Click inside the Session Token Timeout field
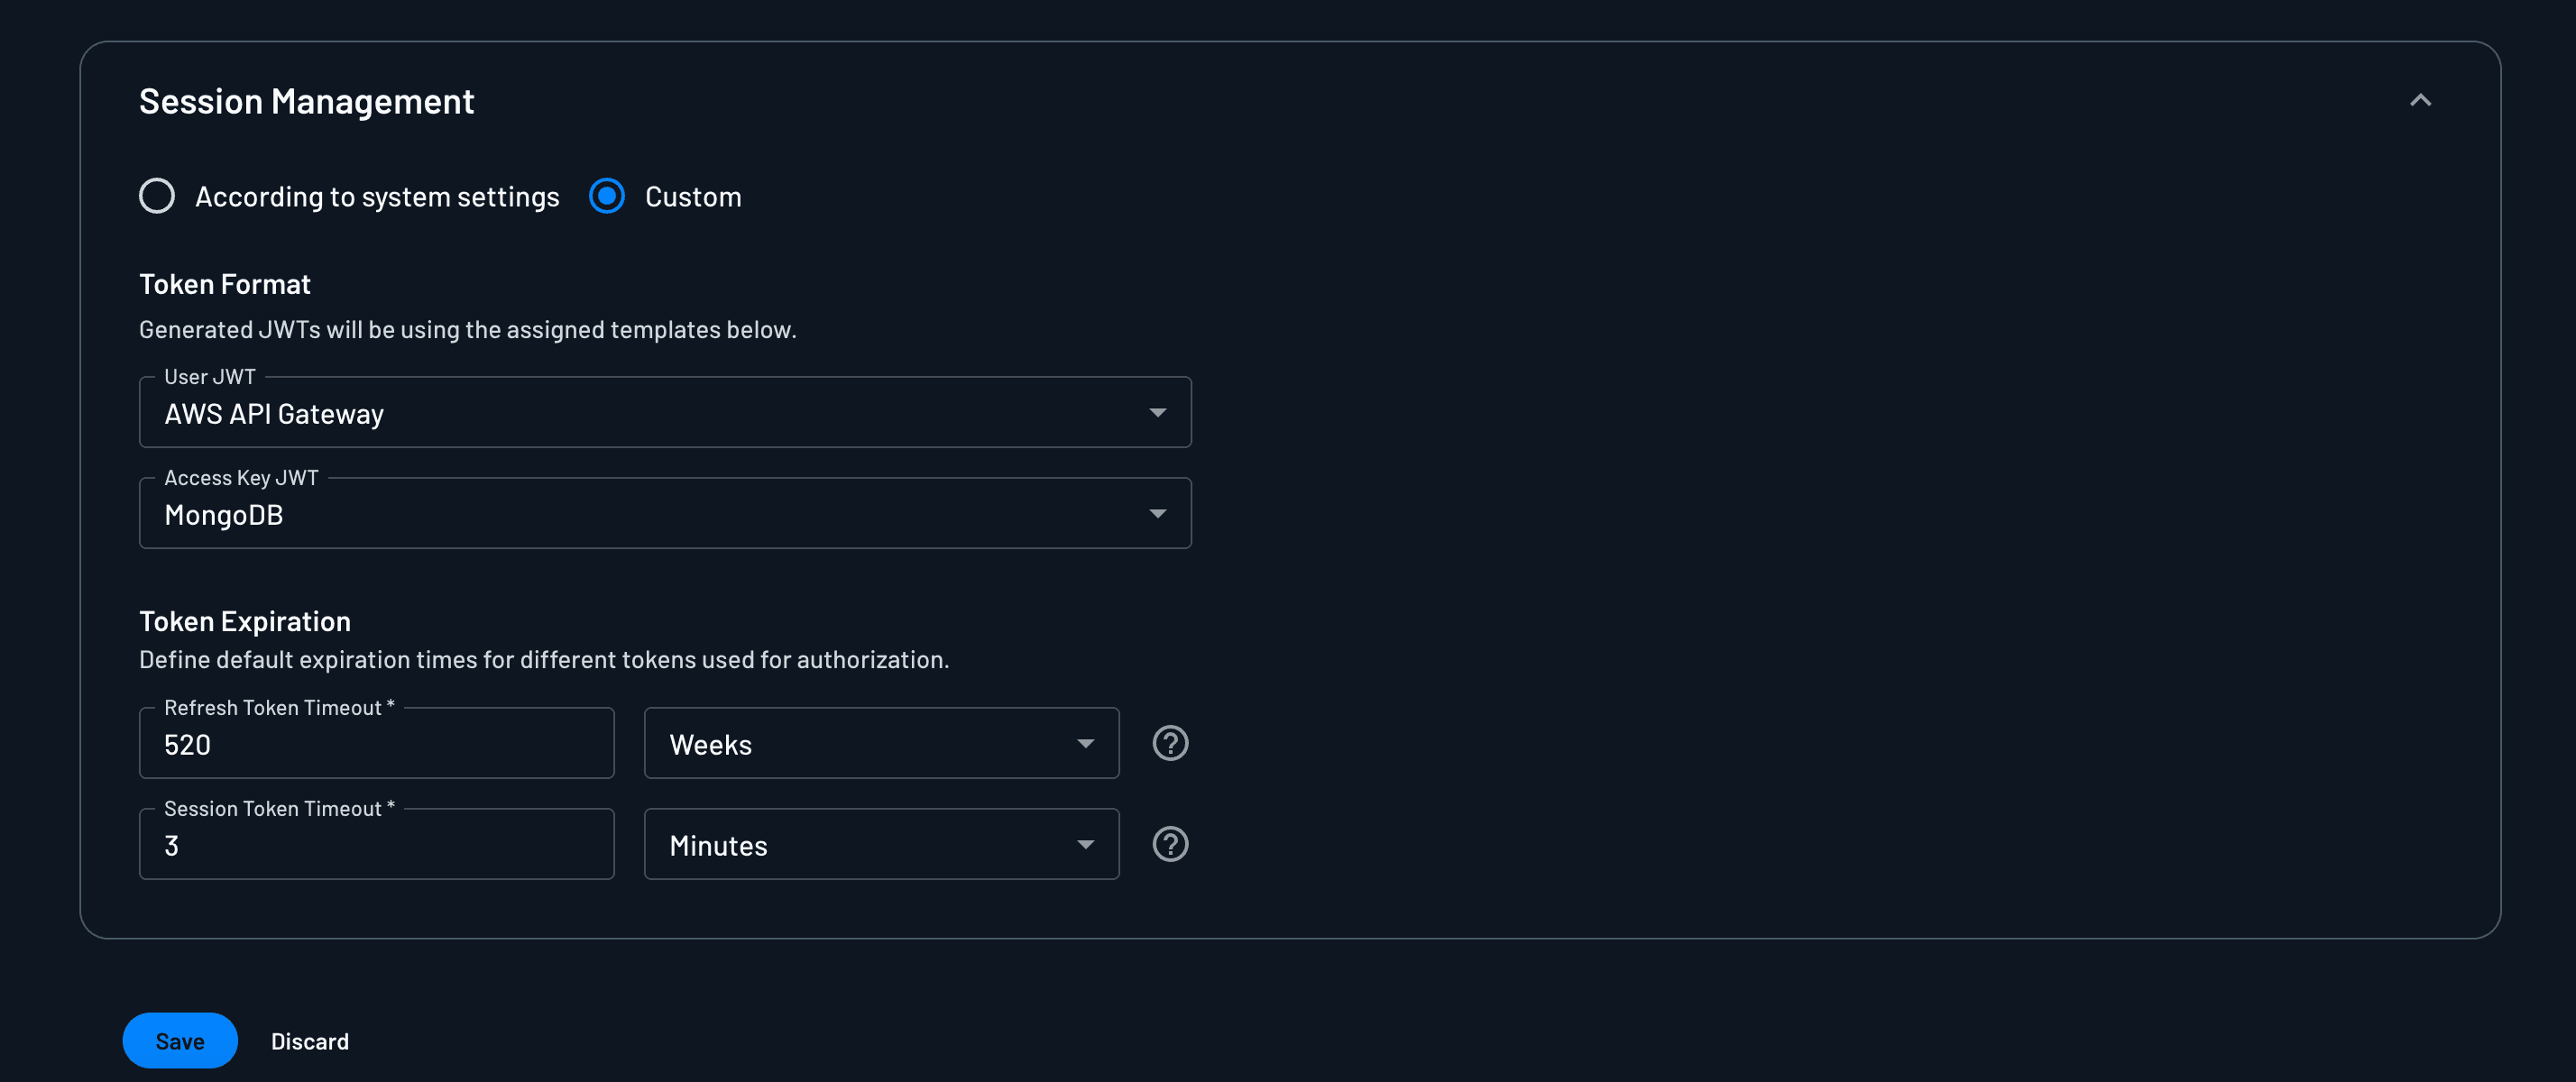This screenshot has height=1082, width=2576. [376, 844]
